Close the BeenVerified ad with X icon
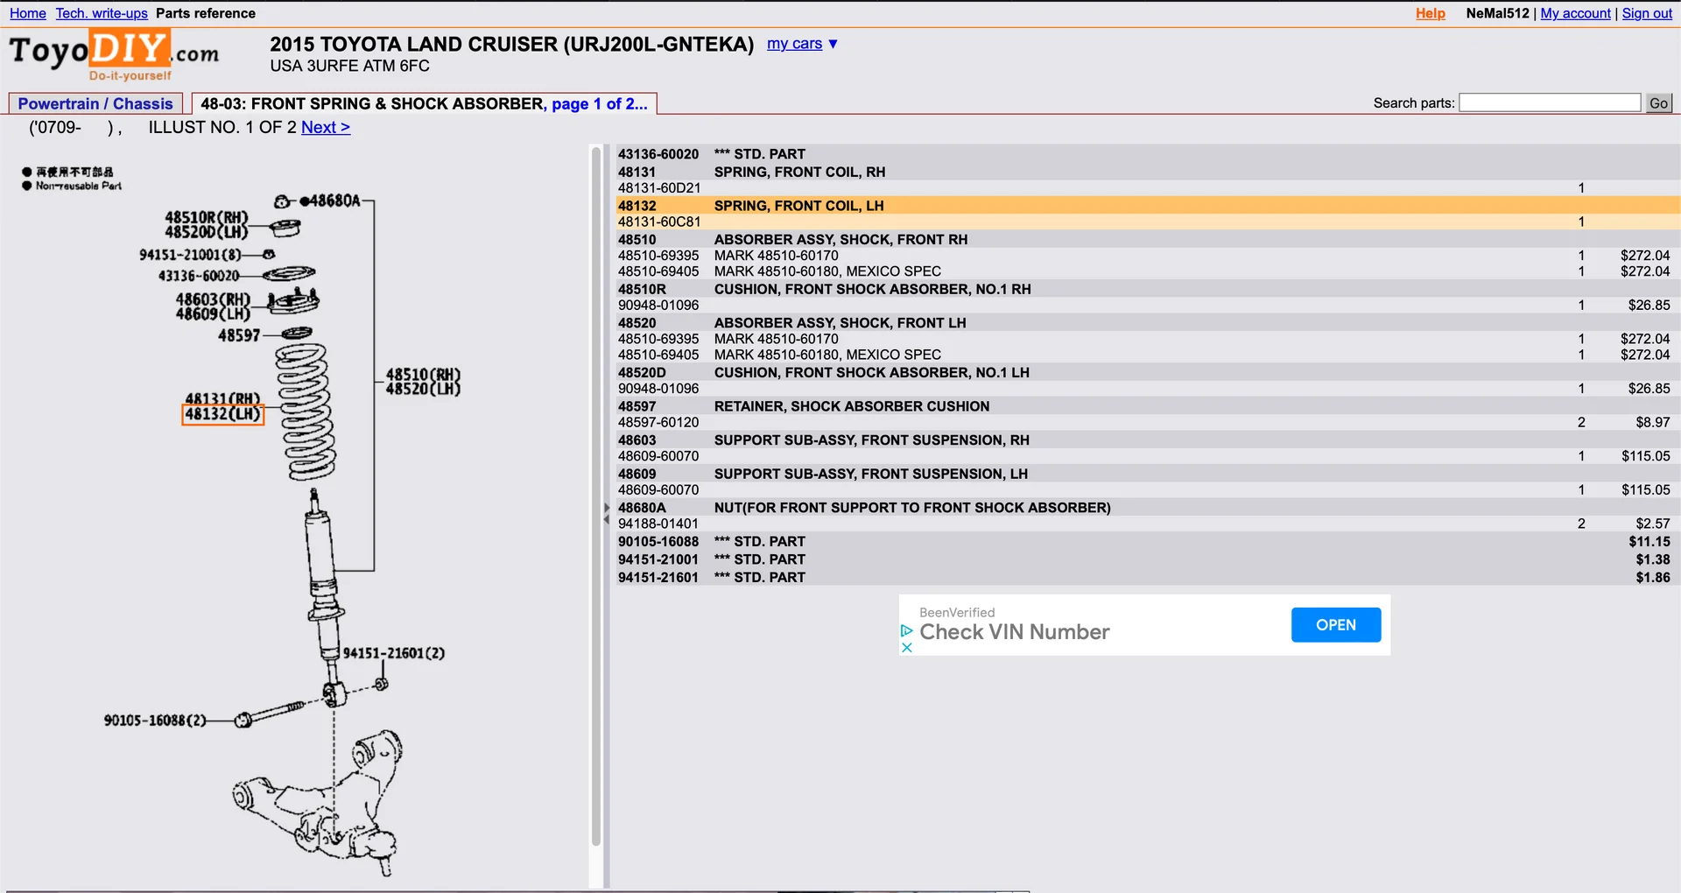1681x893 pixels. click(x=907, y=648)
